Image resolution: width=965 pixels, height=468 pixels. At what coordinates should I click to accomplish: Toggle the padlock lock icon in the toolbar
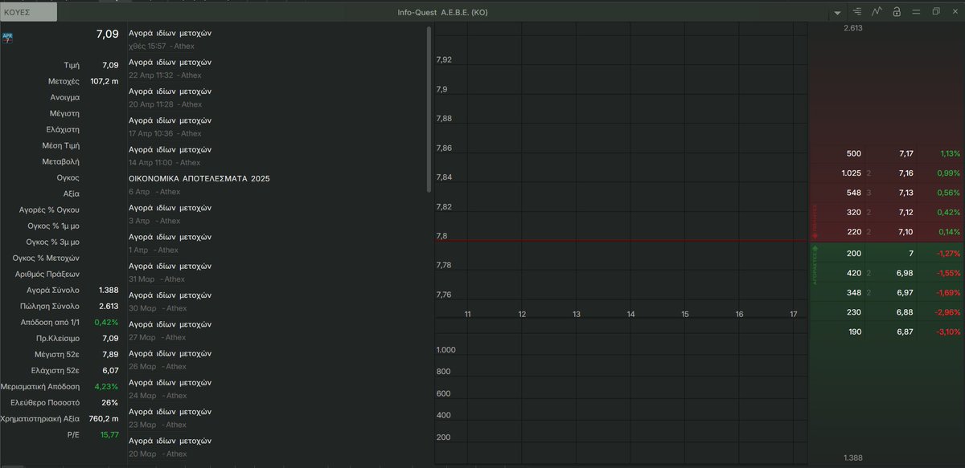pos(897,11)
